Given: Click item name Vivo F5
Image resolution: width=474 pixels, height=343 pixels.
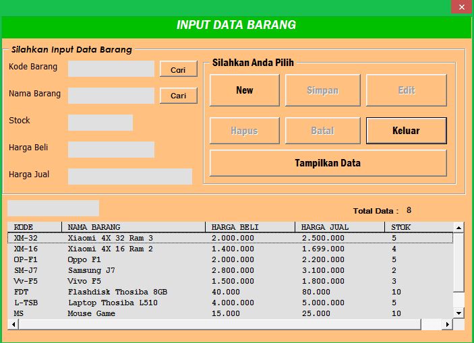Looking at the screenshot, I should click(84, 281).
